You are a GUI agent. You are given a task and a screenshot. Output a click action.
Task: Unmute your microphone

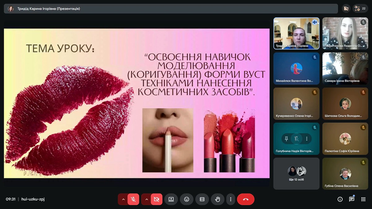[133, 199]
